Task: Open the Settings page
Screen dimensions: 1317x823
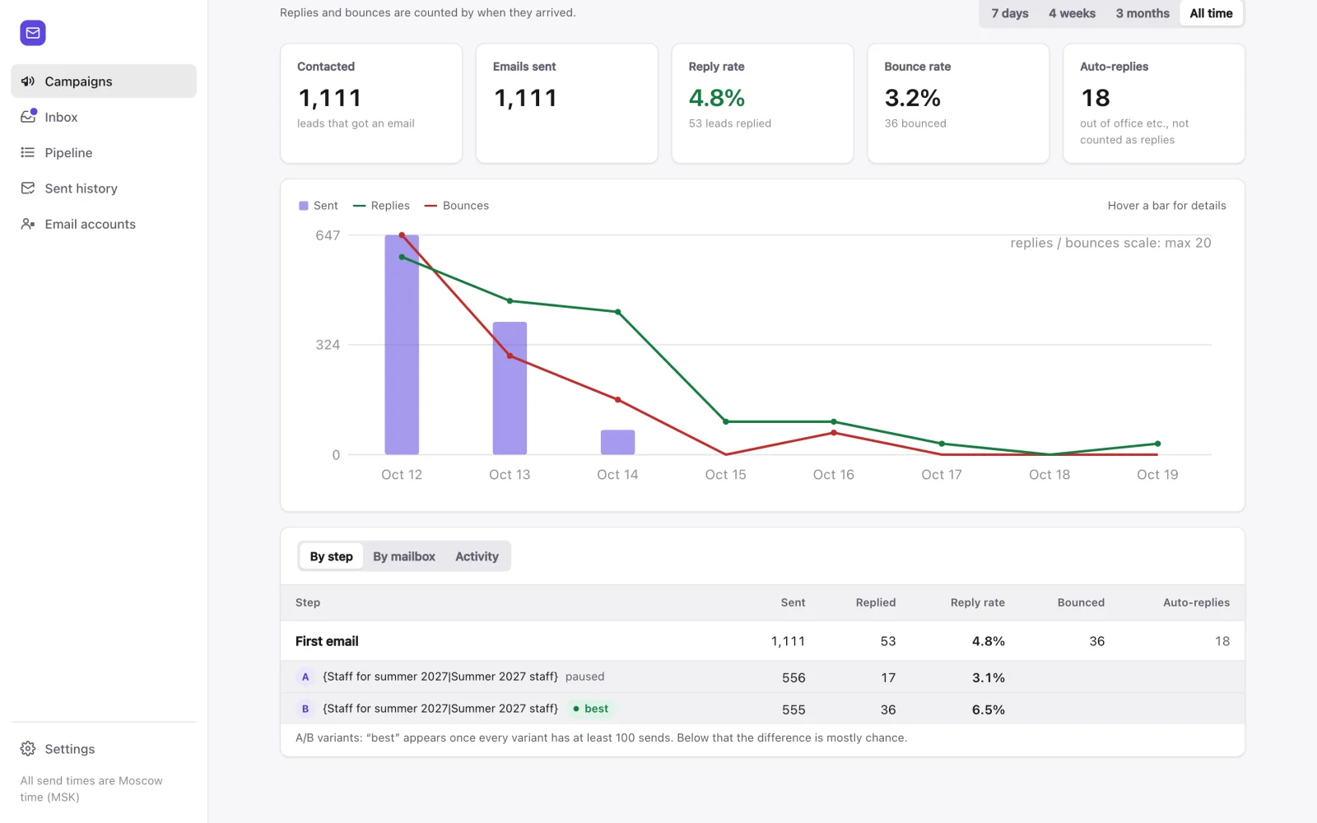Action: pyautogui.click(x=104, y=749)
